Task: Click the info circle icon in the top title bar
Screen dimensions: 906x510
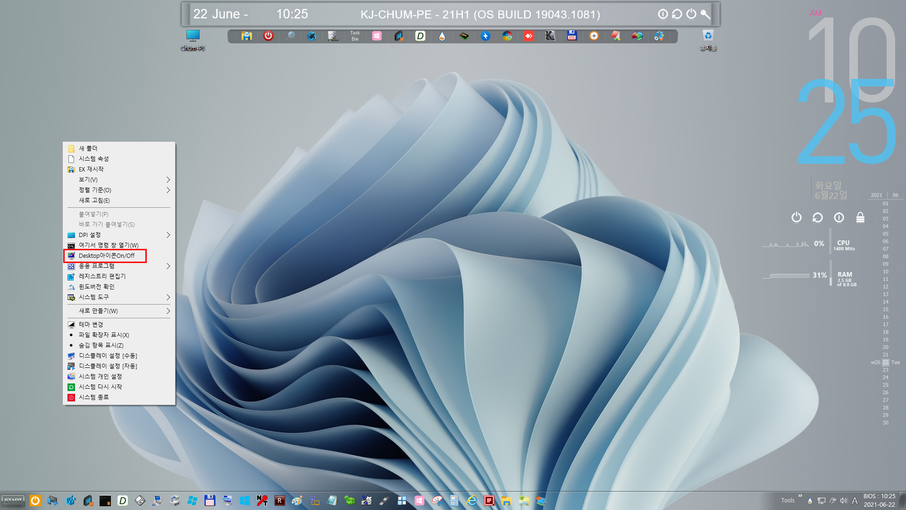Action: click(x=663, y=14)
